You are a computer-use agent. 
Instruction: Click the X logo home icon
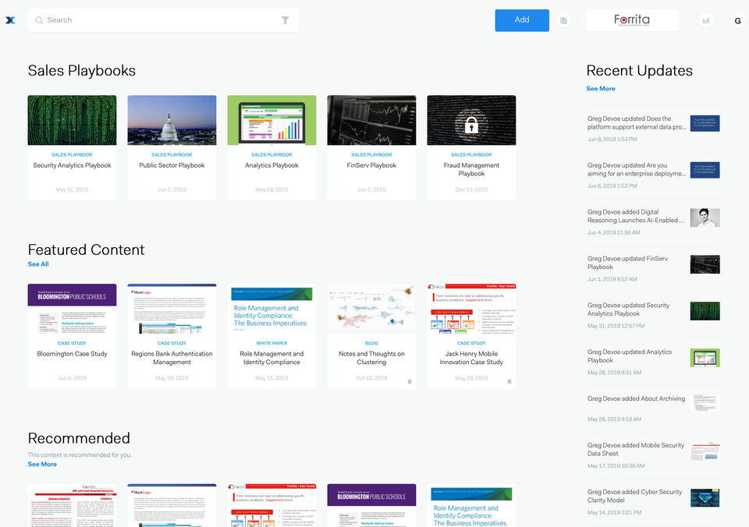10,20
